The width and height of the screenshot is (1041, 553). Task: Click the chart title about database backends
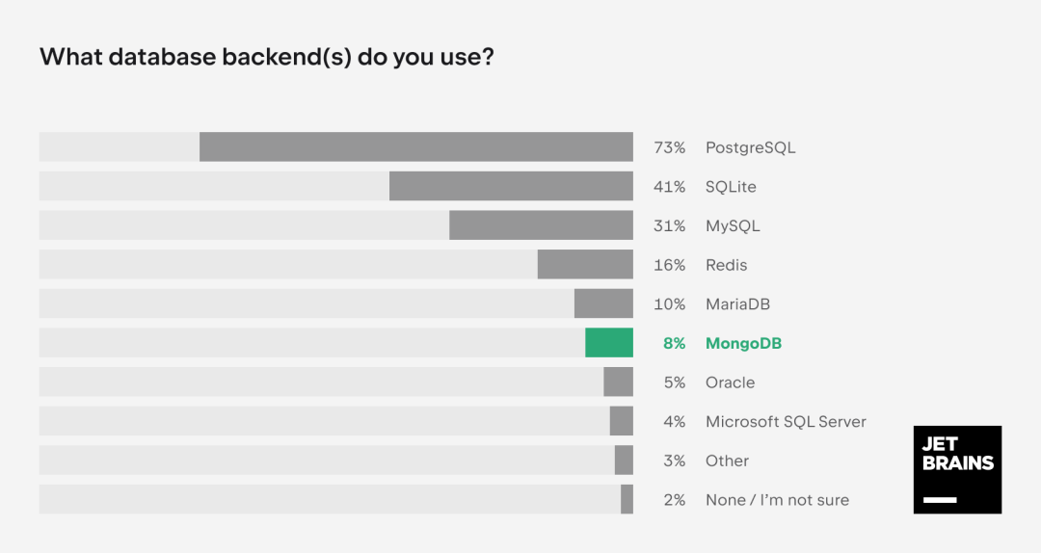[x=267, y=57]
